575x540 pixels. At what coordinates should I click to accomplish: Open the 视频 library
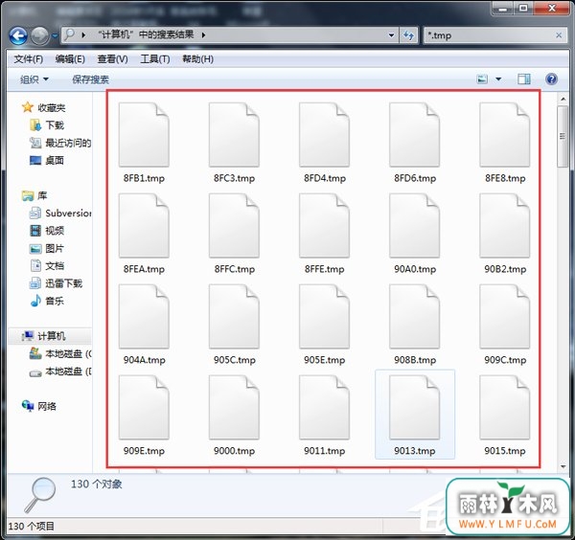[47, 231]
